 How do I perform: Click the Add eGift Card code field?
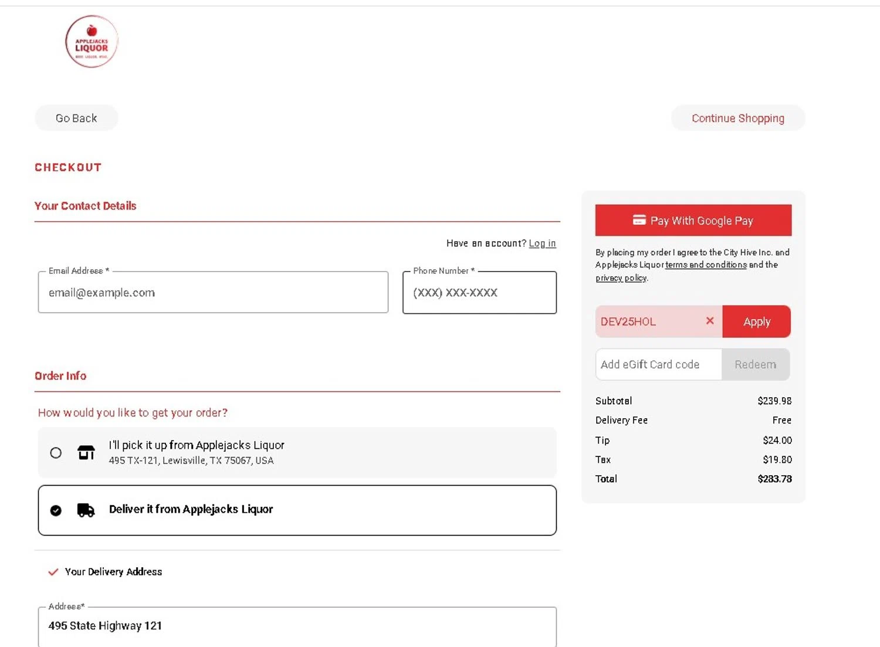click(x=659, y=364)
